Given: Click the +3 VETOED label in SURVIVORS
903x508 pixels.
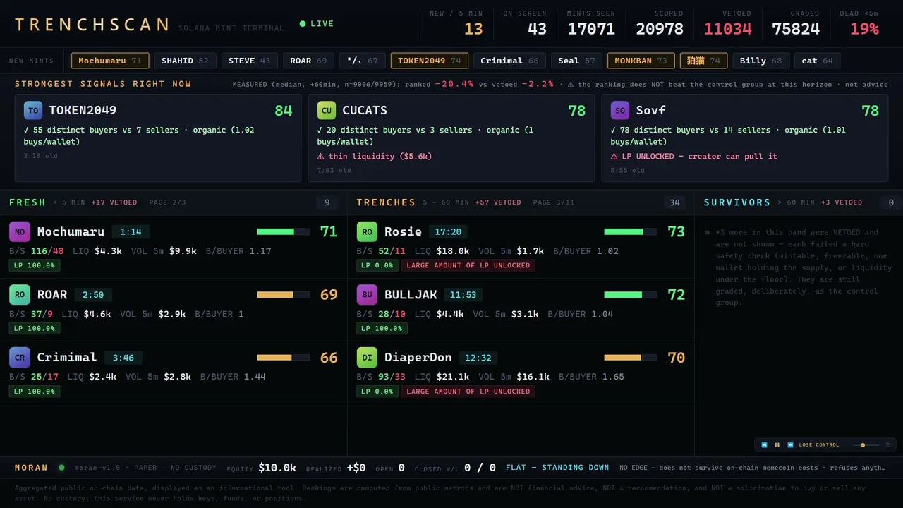Looking at the screenshot, I should click(841, 202).
